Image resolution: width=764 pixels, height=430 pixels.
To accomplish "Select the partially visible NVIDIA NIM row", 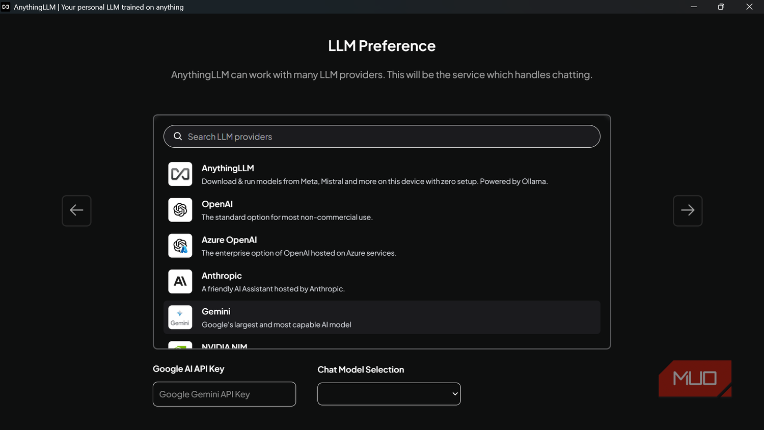I will point(381,344).
